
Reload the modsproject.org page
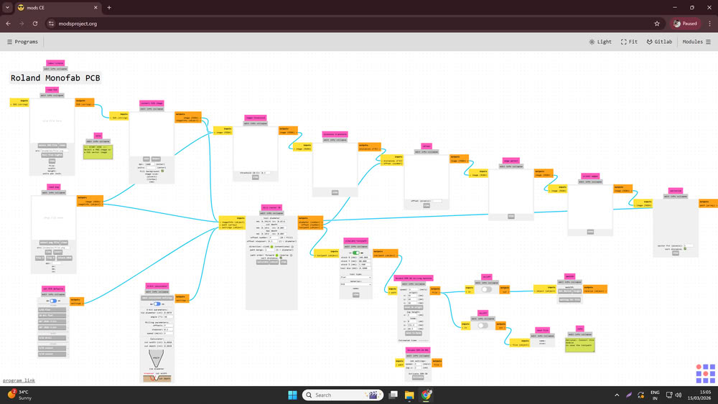coord(35,24)
